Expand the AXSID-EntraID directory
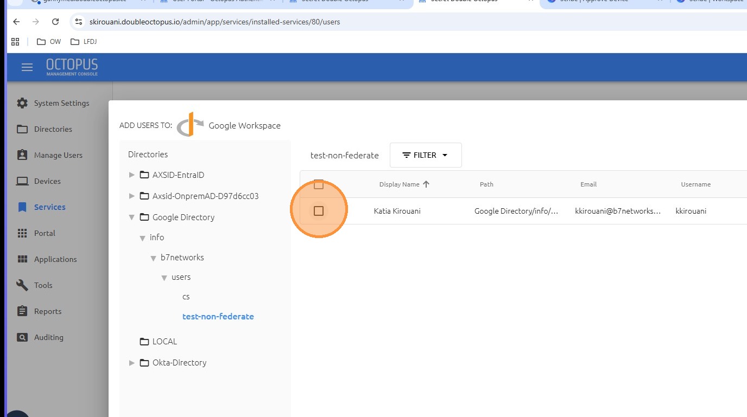 point(131,175)
